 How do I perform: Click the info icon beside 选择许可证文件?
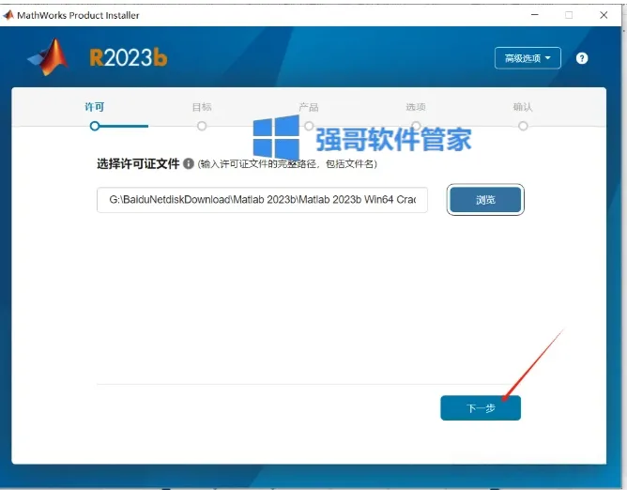[189, 163]
